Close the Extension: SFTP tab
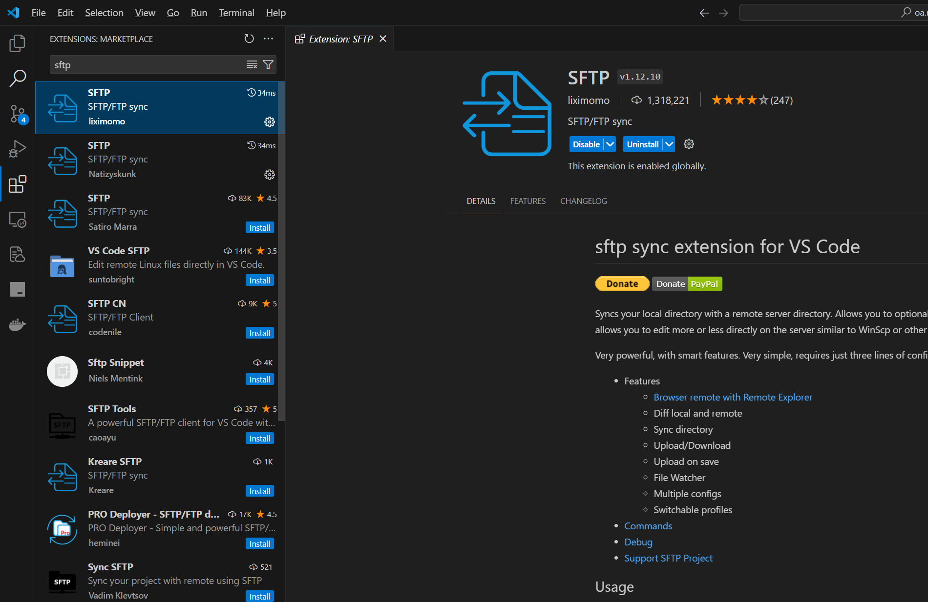 (383, 39)
